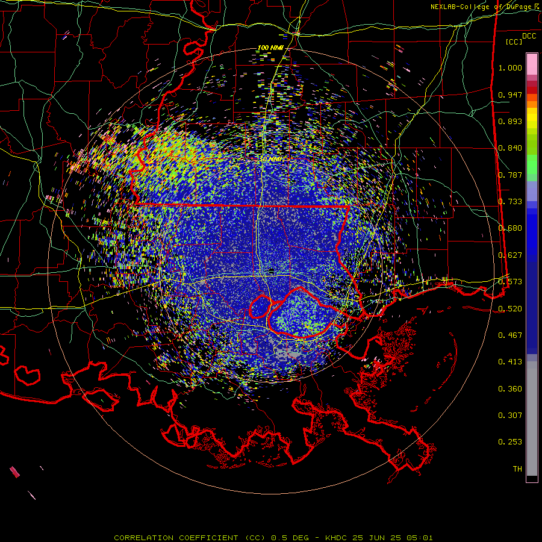Click the 50 NMI range ring label

click(x=270, y=160)
